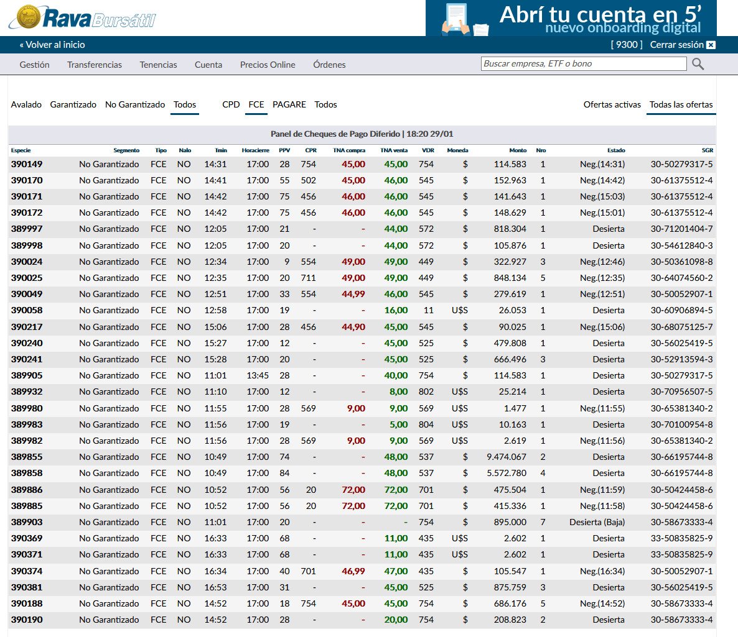Filter by No Garantizado segment
738x637 pixels.
coord(135,104)
